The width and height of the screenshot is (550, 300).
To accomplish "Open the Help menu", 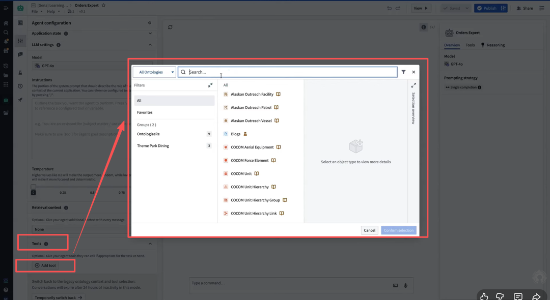I will click(53, 12).
